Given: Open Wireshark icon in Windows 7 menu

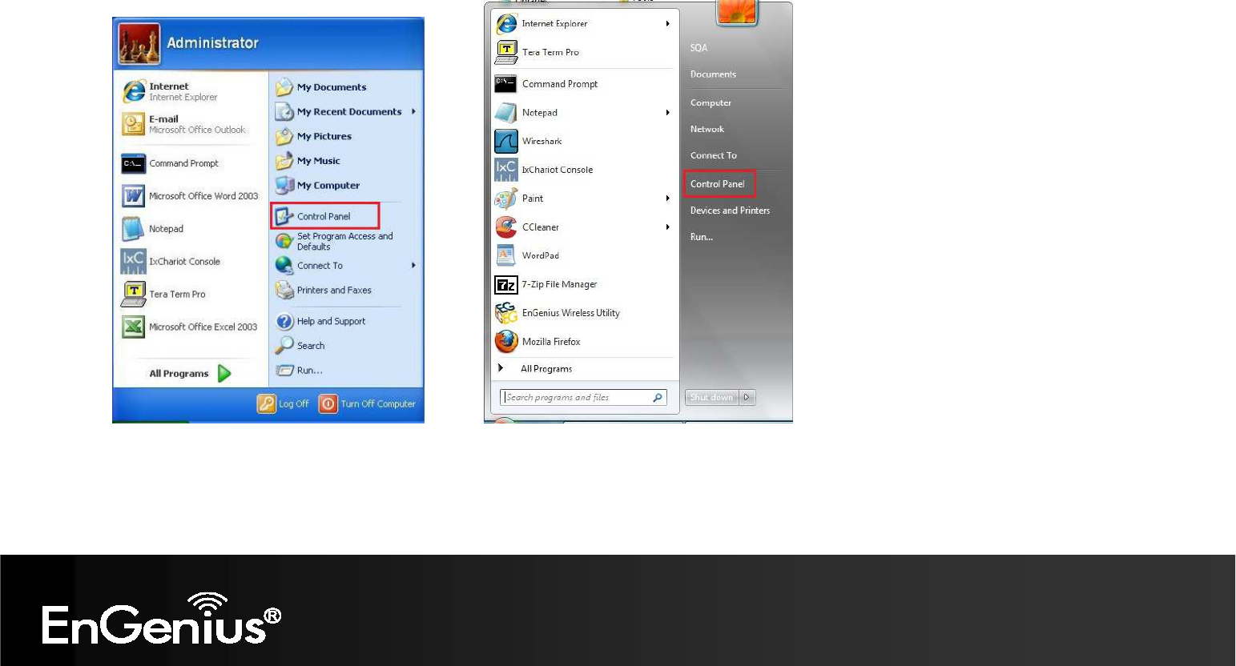Looking at the screenshot, I should click(x=506, y=141).
